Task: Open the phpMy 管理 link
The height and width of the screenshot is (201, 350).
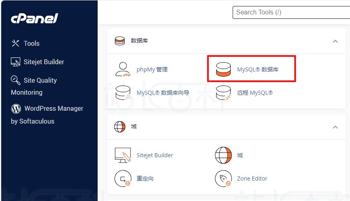Action: [x=152, y=69]
